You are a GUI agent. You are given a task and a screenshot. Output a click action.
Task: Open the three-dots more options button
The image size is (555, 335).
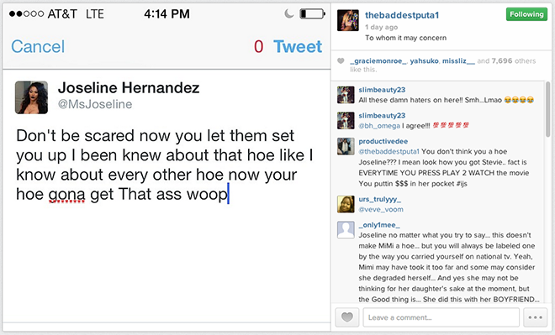point(535,317)
